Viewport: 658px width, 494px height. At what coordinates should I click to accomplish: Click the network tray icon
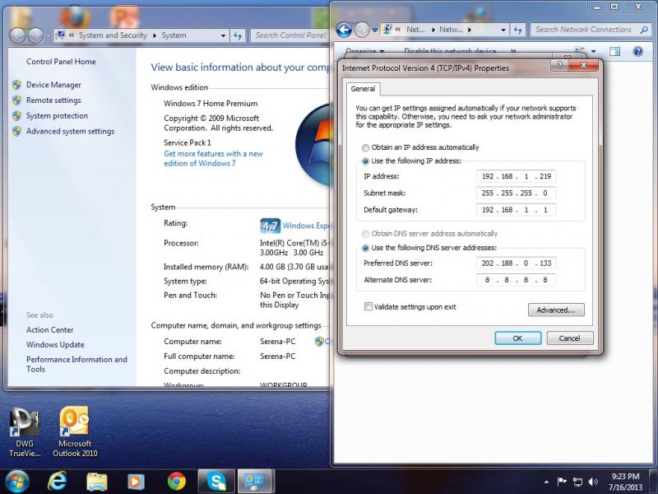click(578, 482)
